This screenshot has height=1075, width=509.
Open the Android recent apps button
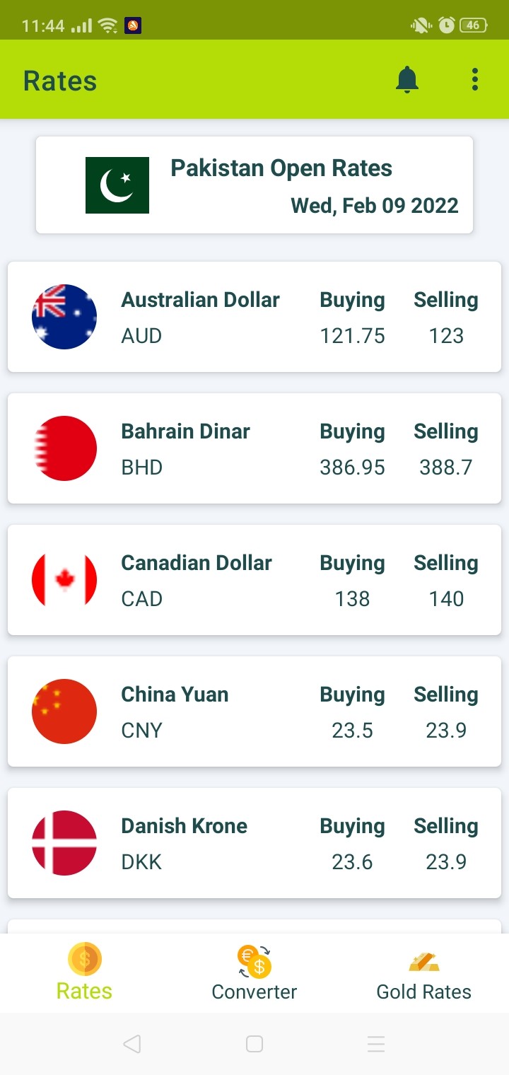376,1044
